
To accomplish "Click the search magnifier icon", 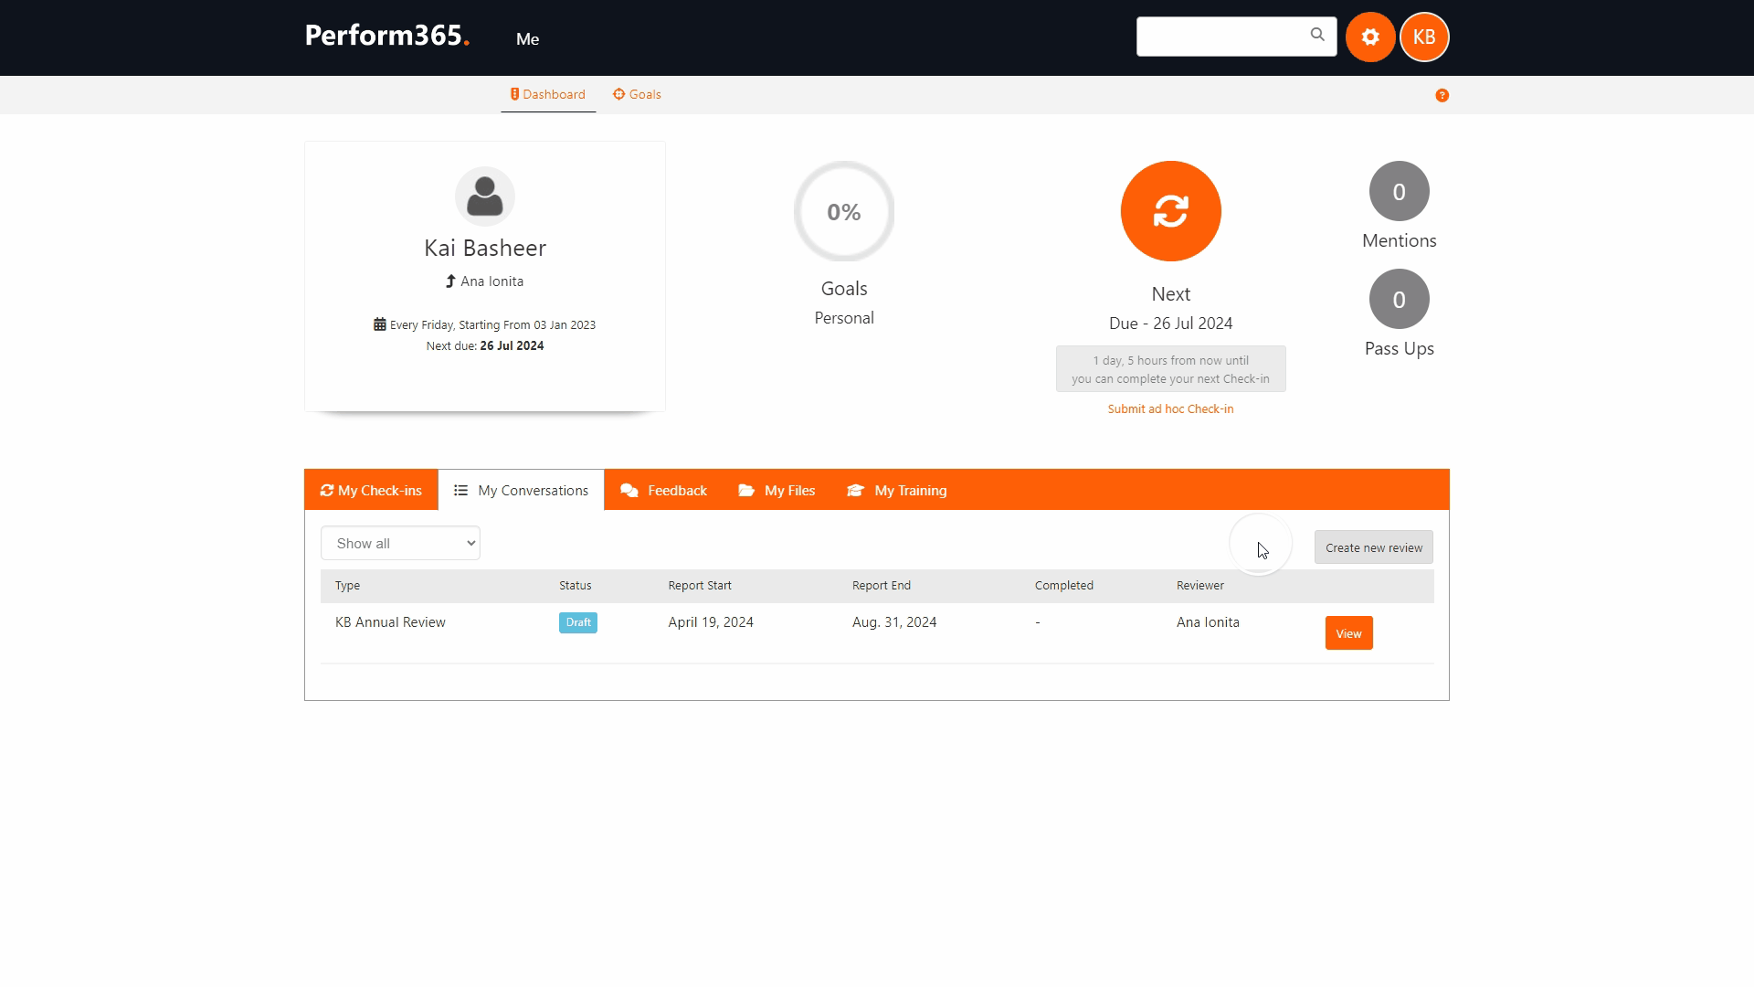I will pyautogui.click(x=1316, y=35).
